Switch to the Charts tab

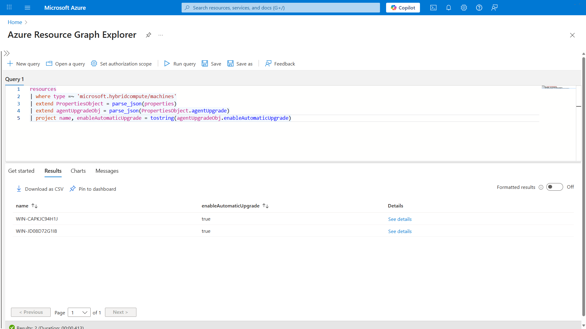coord(78,171)
